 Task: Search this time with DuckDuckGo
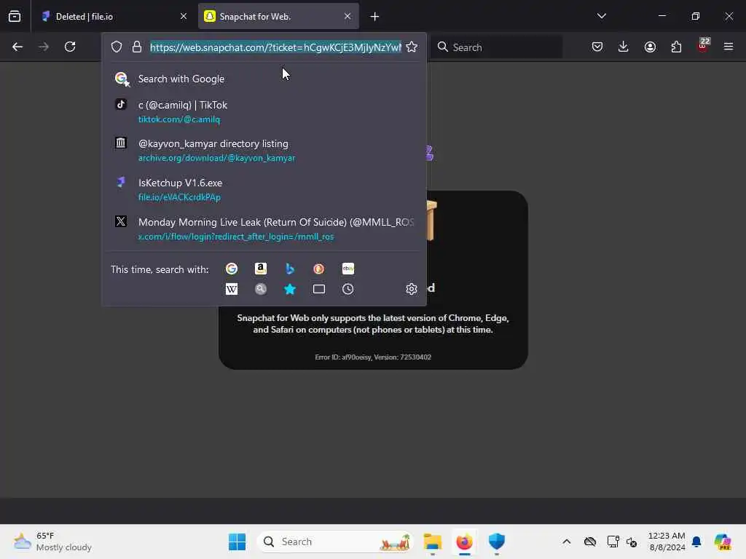click(x=319, y=269)
